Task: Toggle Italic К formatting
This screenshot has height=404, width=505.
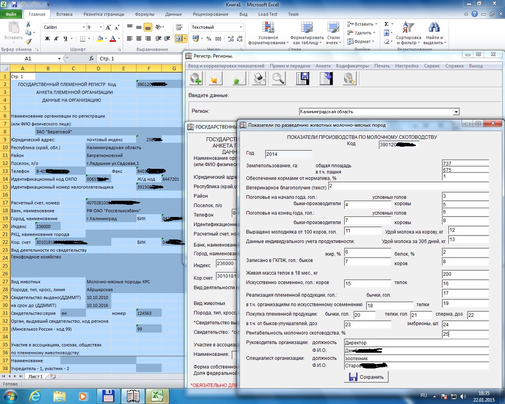Action: [x=56, y=39]
